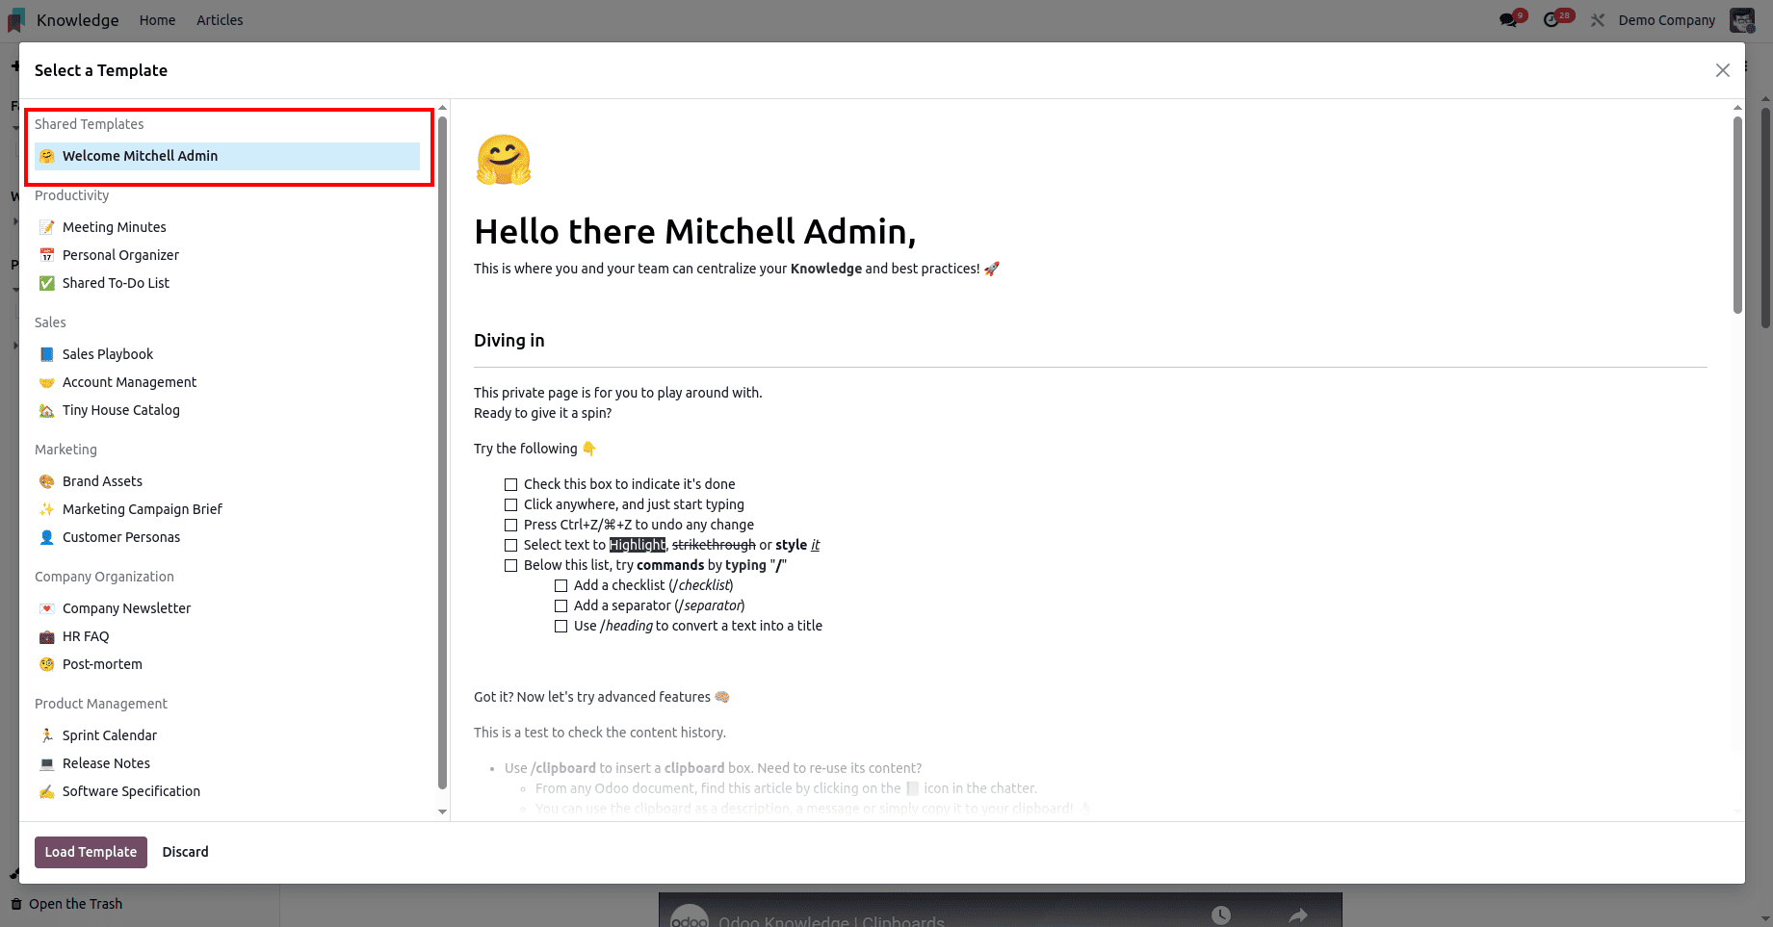Pick the Company Newsletter template
Viewport: 1773px width, 927px height.
227,608
